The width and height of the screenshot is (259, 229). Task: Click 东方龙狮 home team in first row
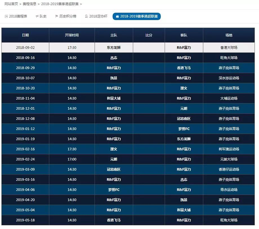tap(114, 48)
